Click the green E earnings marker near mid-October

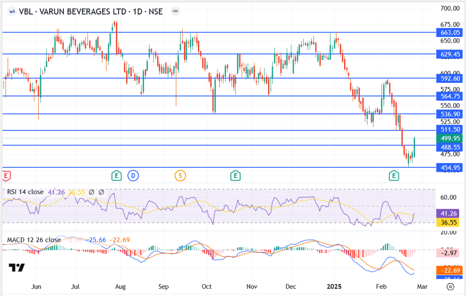235,175
